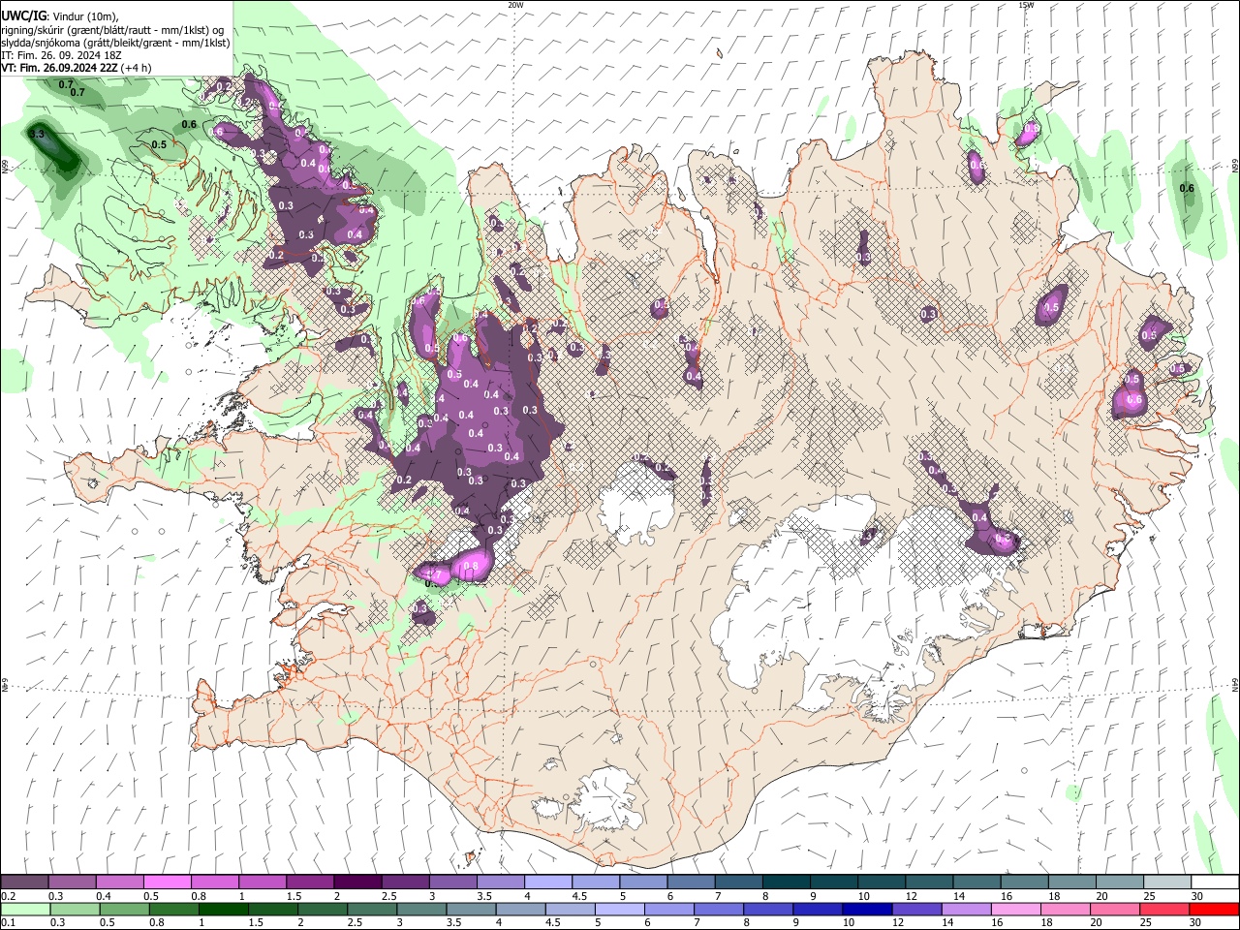
Task: Click the '20W' longitude label
Action: pyautogui.click(x=515, y=5)
